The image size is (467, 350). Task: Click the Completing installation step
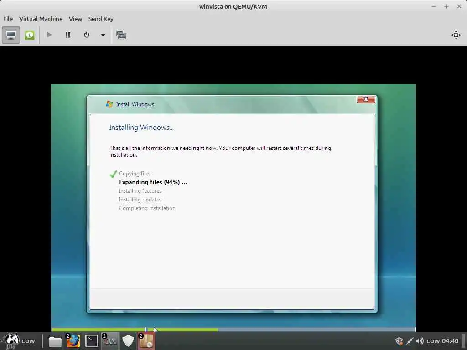147,208
